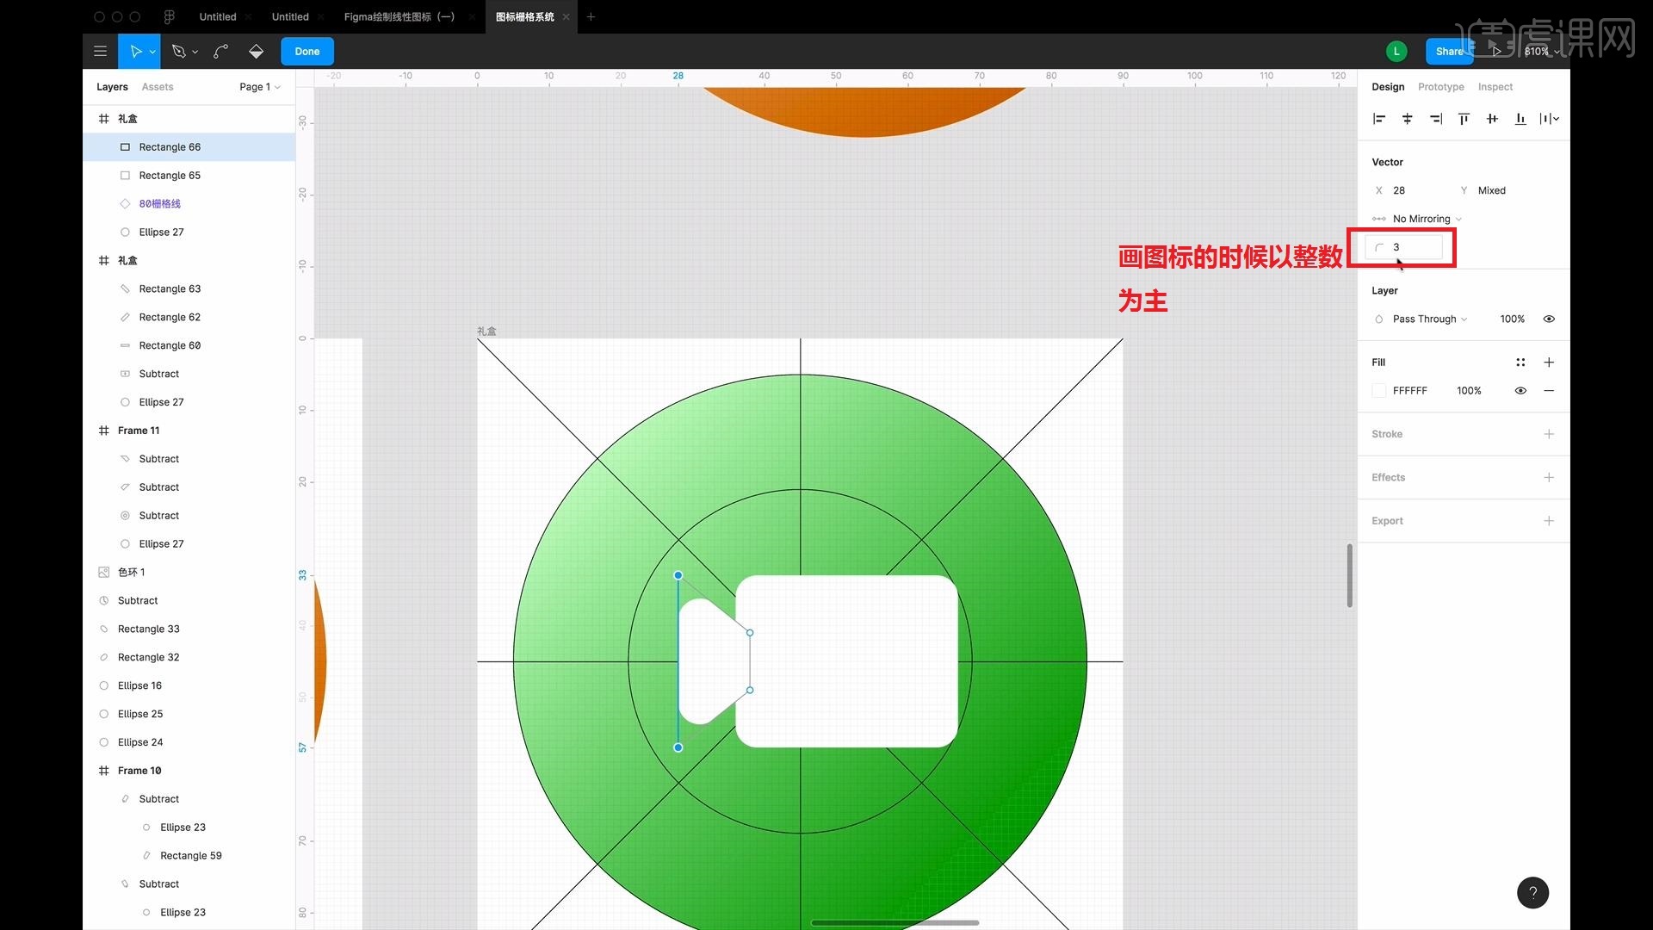Switch to the Assets tab

click(158, 87)
